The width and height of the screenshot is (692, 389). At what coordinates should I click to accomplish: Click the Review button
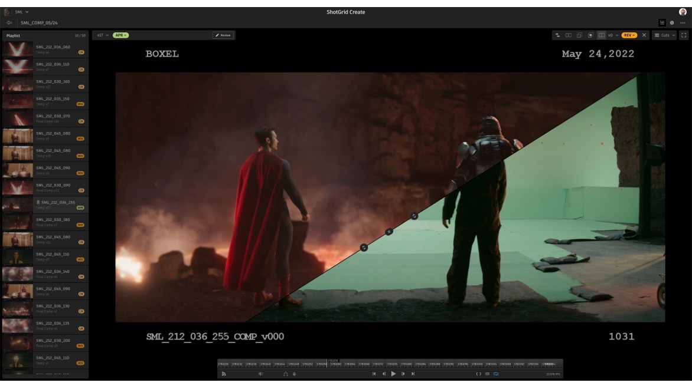[223, 35]
